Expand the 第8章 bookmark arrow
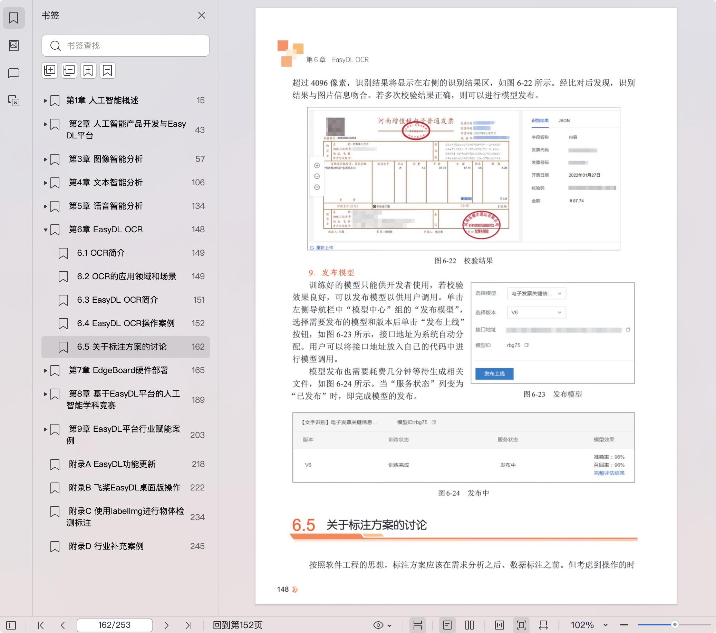The image size is (716, 633). click(46, 394)
